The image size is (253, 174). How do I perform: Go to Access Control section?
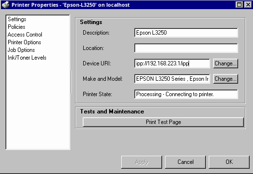25,35
